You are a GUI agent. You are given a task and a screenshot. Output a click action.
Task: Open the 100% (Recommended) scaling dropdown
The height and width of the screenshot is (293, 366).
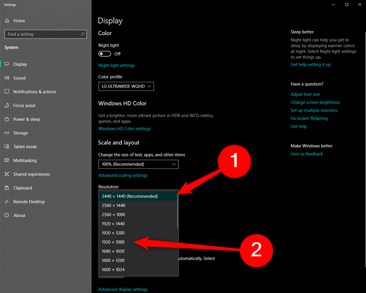[x=138, y=164]
